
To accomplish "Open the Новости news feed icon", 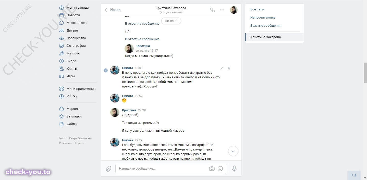I will [x=62, y=15].
